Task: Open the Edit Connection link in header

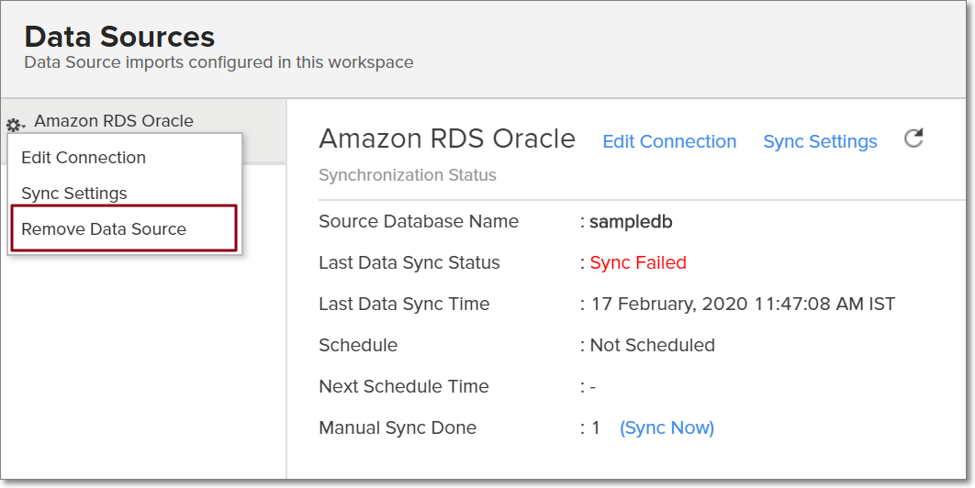Action: [669, 142]
